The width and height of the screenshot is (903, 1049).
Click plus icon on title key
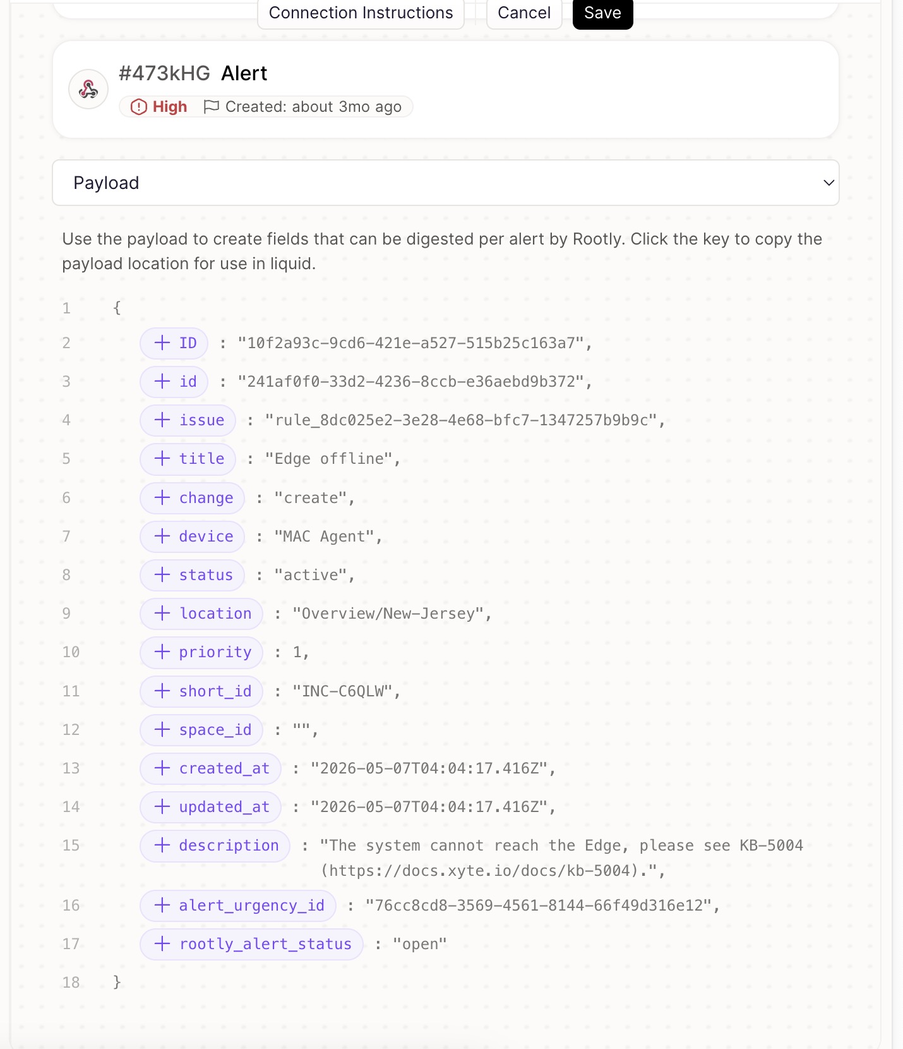(162, 458)
